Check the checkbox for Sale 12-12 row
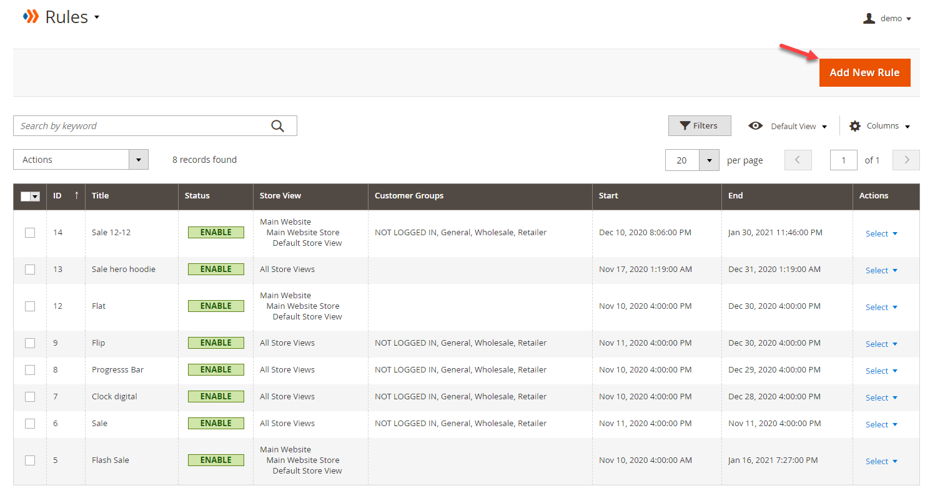Viewport: 935px width, 501px height. click(x=29, y=232)
